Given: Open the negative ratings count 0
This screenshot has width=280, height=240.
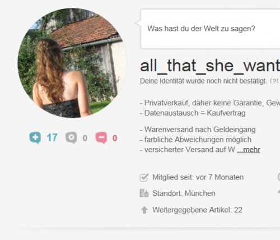Looking at the screenshot, I should point(115,139).
